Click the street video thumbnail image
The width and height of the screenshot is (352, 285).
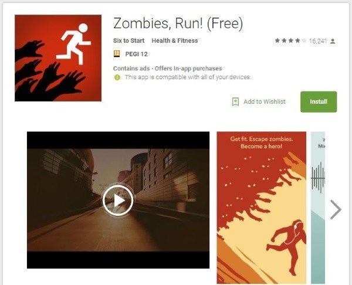(x=118, y=200)
